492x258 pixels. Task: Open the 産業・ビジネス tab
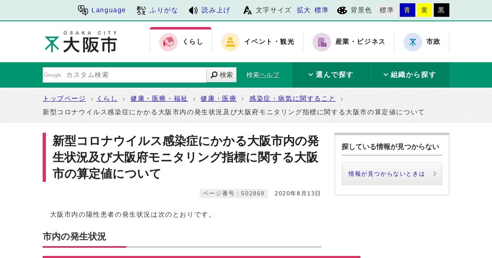349,42
